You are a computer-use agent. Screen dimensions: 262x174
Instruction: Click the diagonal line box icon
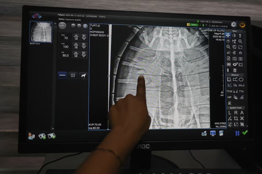coord(236,124)
